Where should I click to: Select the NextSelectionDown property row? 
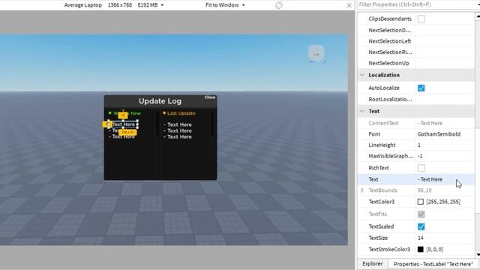click(416, 30)
